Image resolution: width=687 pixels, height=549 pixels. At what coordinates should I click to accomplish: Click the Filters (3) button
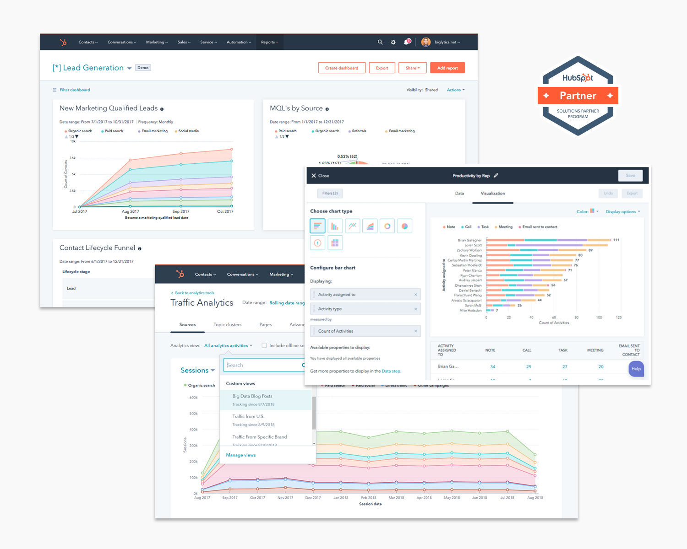(x=330, y=194)
